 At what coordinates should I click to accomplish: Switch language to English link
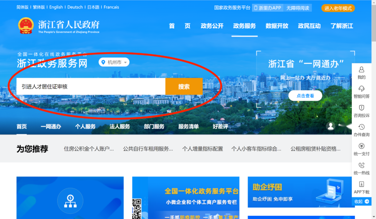pyautogui.click(x=56, y=7)
